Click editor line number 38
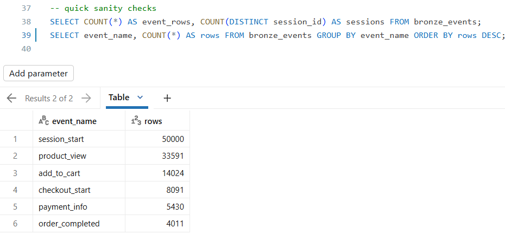This screenshot has height=234, width=505. click(x=26, y=22)
